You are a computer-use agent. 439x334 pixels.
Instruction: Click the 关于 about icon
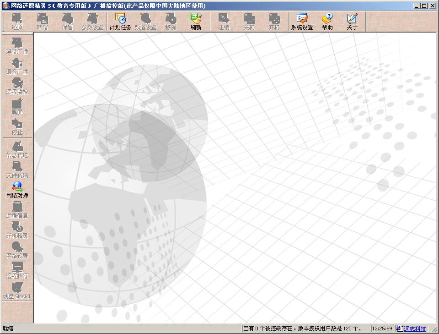352,22
